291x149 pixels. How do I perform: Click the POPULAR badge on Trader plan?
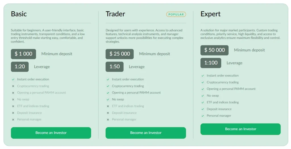(176, 14)
